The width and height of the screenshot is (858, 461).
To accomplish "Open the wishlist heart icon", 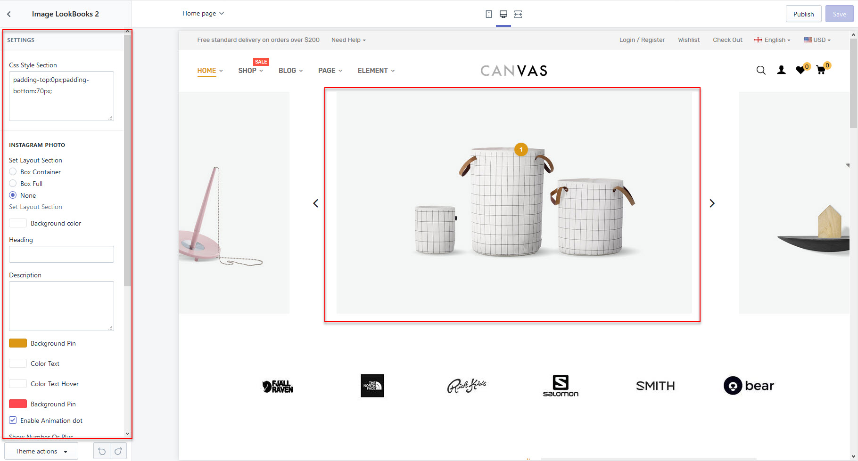I will pyautogui.click(x=800, y=70).
